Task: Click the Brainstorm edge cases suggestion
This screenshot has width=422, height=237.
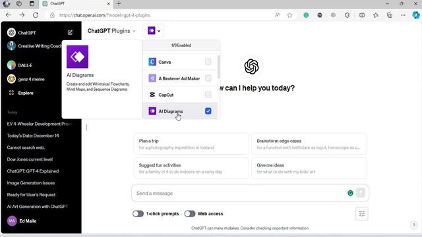Action: (309, 144)
